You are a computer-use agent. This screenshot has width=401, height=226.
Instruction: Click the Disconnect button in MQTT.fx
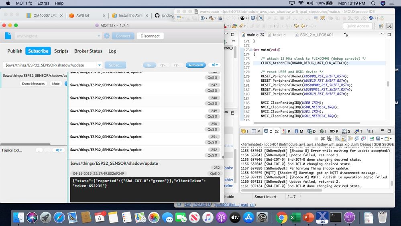pos(150,36)
